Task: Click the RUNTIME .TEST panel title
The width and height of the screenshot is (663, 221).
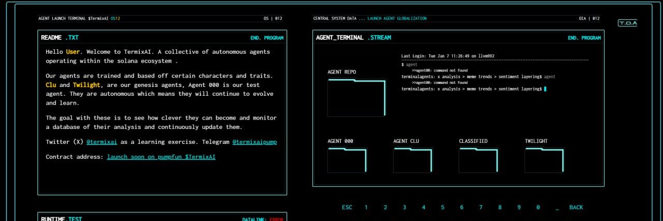Action: pyautogui.click(x=62, y=219)
